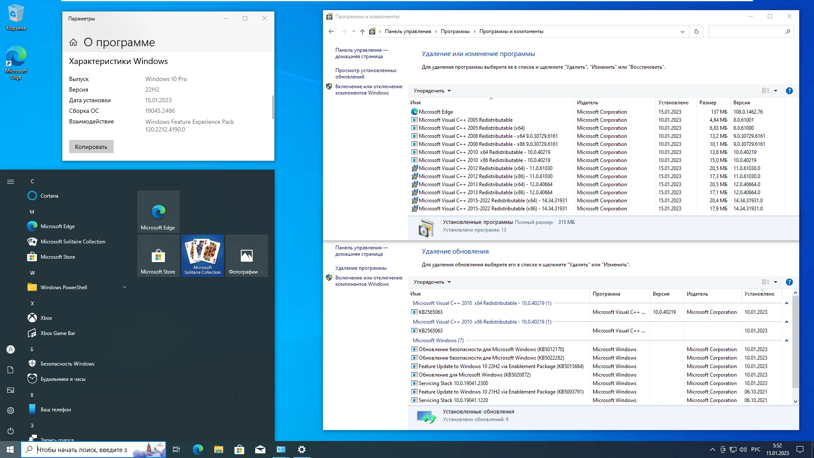Open help icon in upper programs list

coord(789,91)
